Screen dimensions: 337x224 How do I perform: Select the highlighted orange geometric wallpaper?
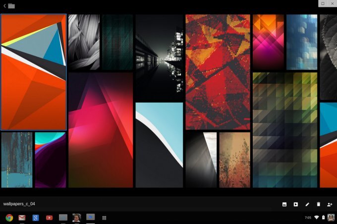(34, 72)
